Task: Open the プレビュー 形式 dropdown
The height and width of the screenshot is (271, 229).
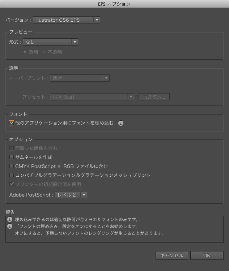Action: 50,42
